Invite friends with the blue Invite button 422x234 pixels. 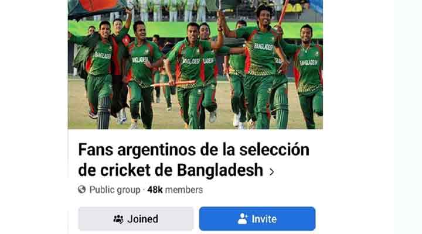click(257, 219)
